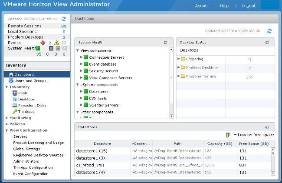
Task: Click the Security servers green status icon
Action: 86,71
